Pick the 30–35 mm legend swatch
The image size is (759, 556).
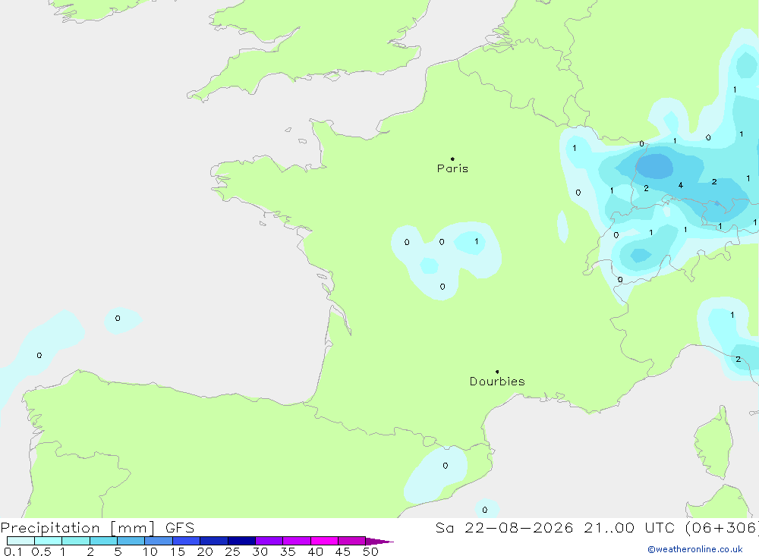(269, 541)
